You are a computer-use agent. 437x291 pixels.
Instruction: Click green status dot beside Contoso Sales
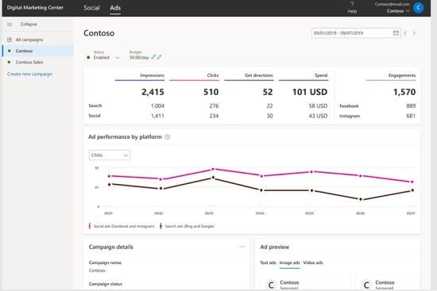click(10, 62)
